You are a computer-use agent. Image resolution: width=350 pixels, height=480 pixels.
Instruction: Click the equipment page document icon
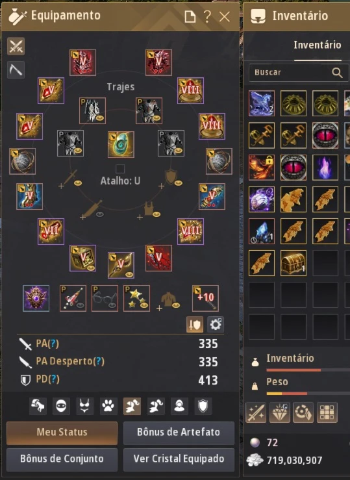point(190,16)
